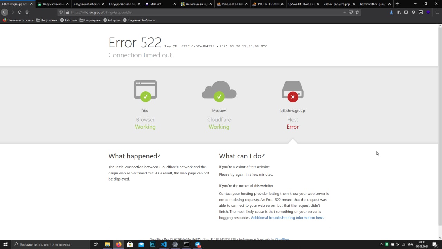
Task: Reload the current page
Action: pyautogui.click(x=19, y=12)
